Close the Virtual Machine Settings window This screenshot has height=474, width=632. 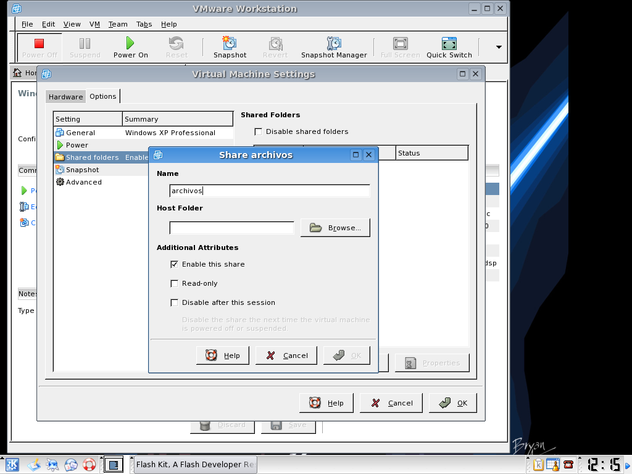pos(476,74)
